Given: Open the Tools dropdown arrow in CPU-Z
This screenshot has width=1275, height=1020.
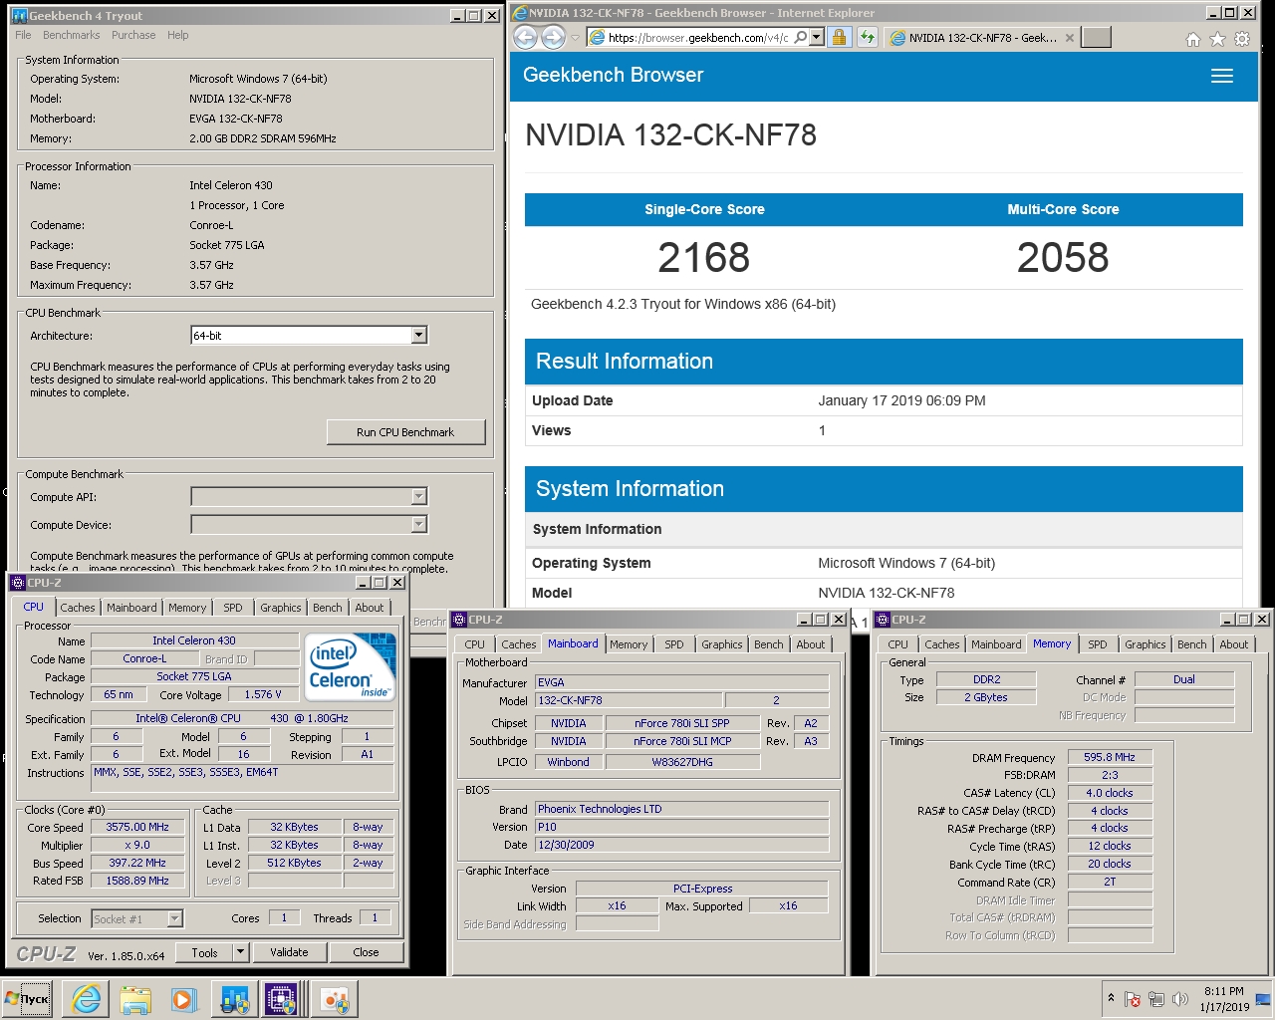Looking at the screenshot, I should tap(240, 952).
